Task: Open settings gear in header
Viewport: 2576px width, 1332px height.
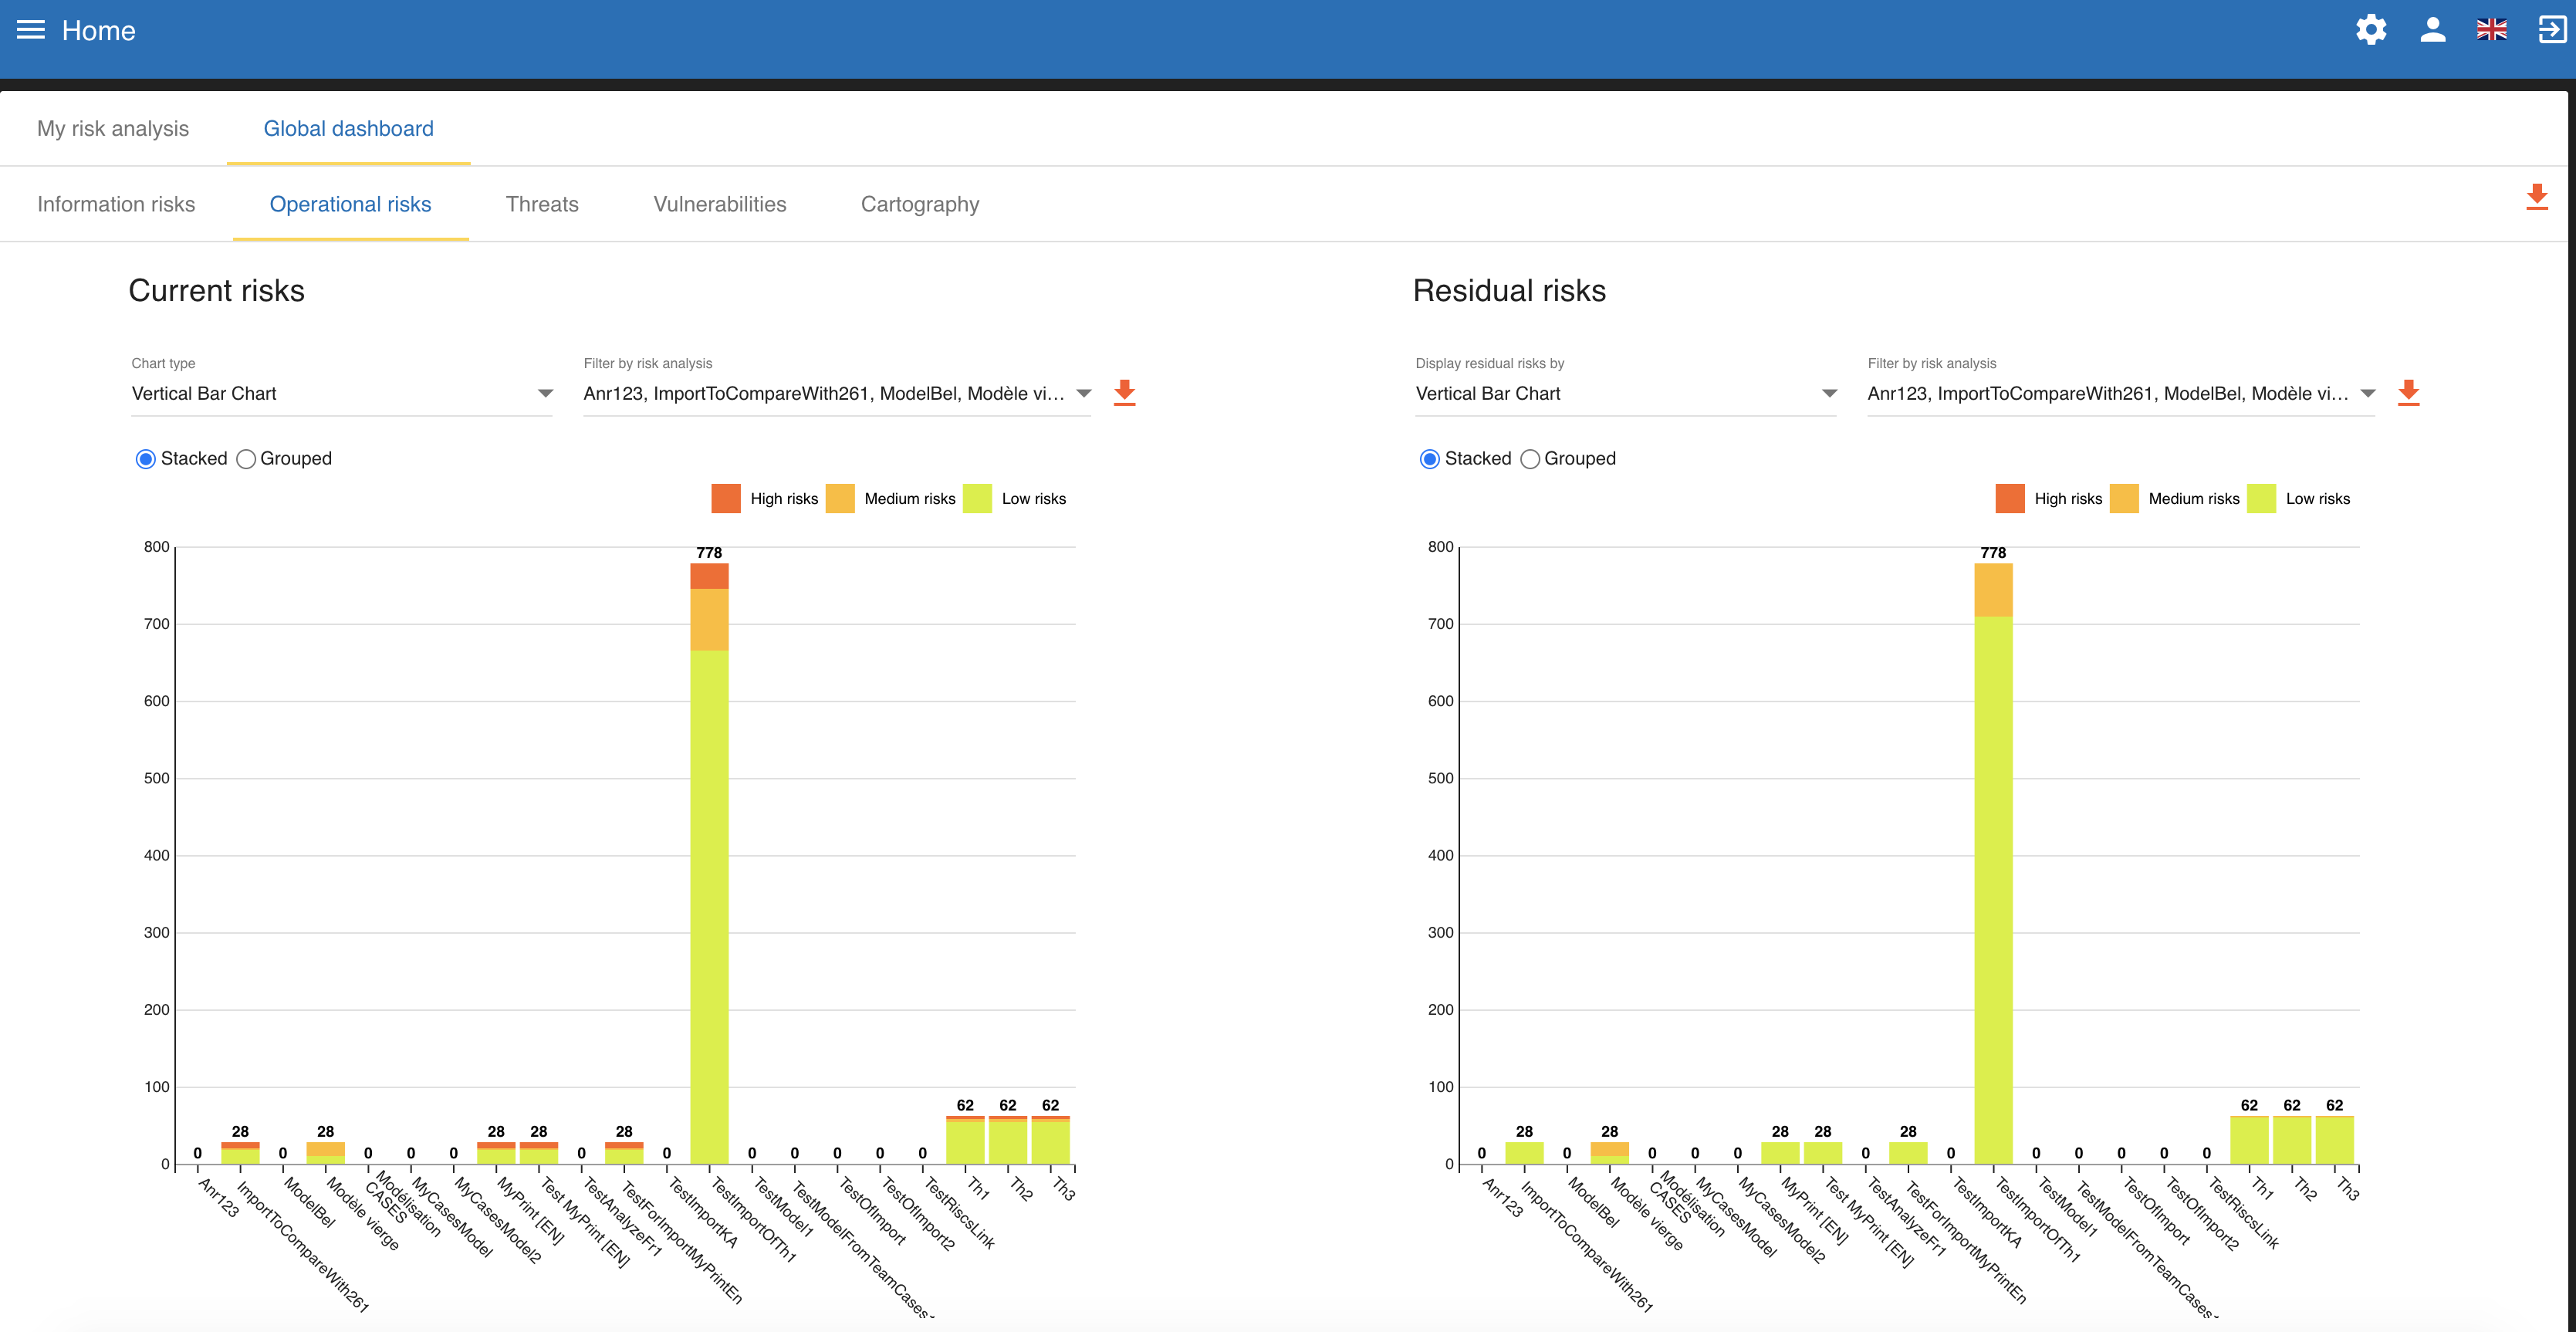Action: coord(2371,30)
